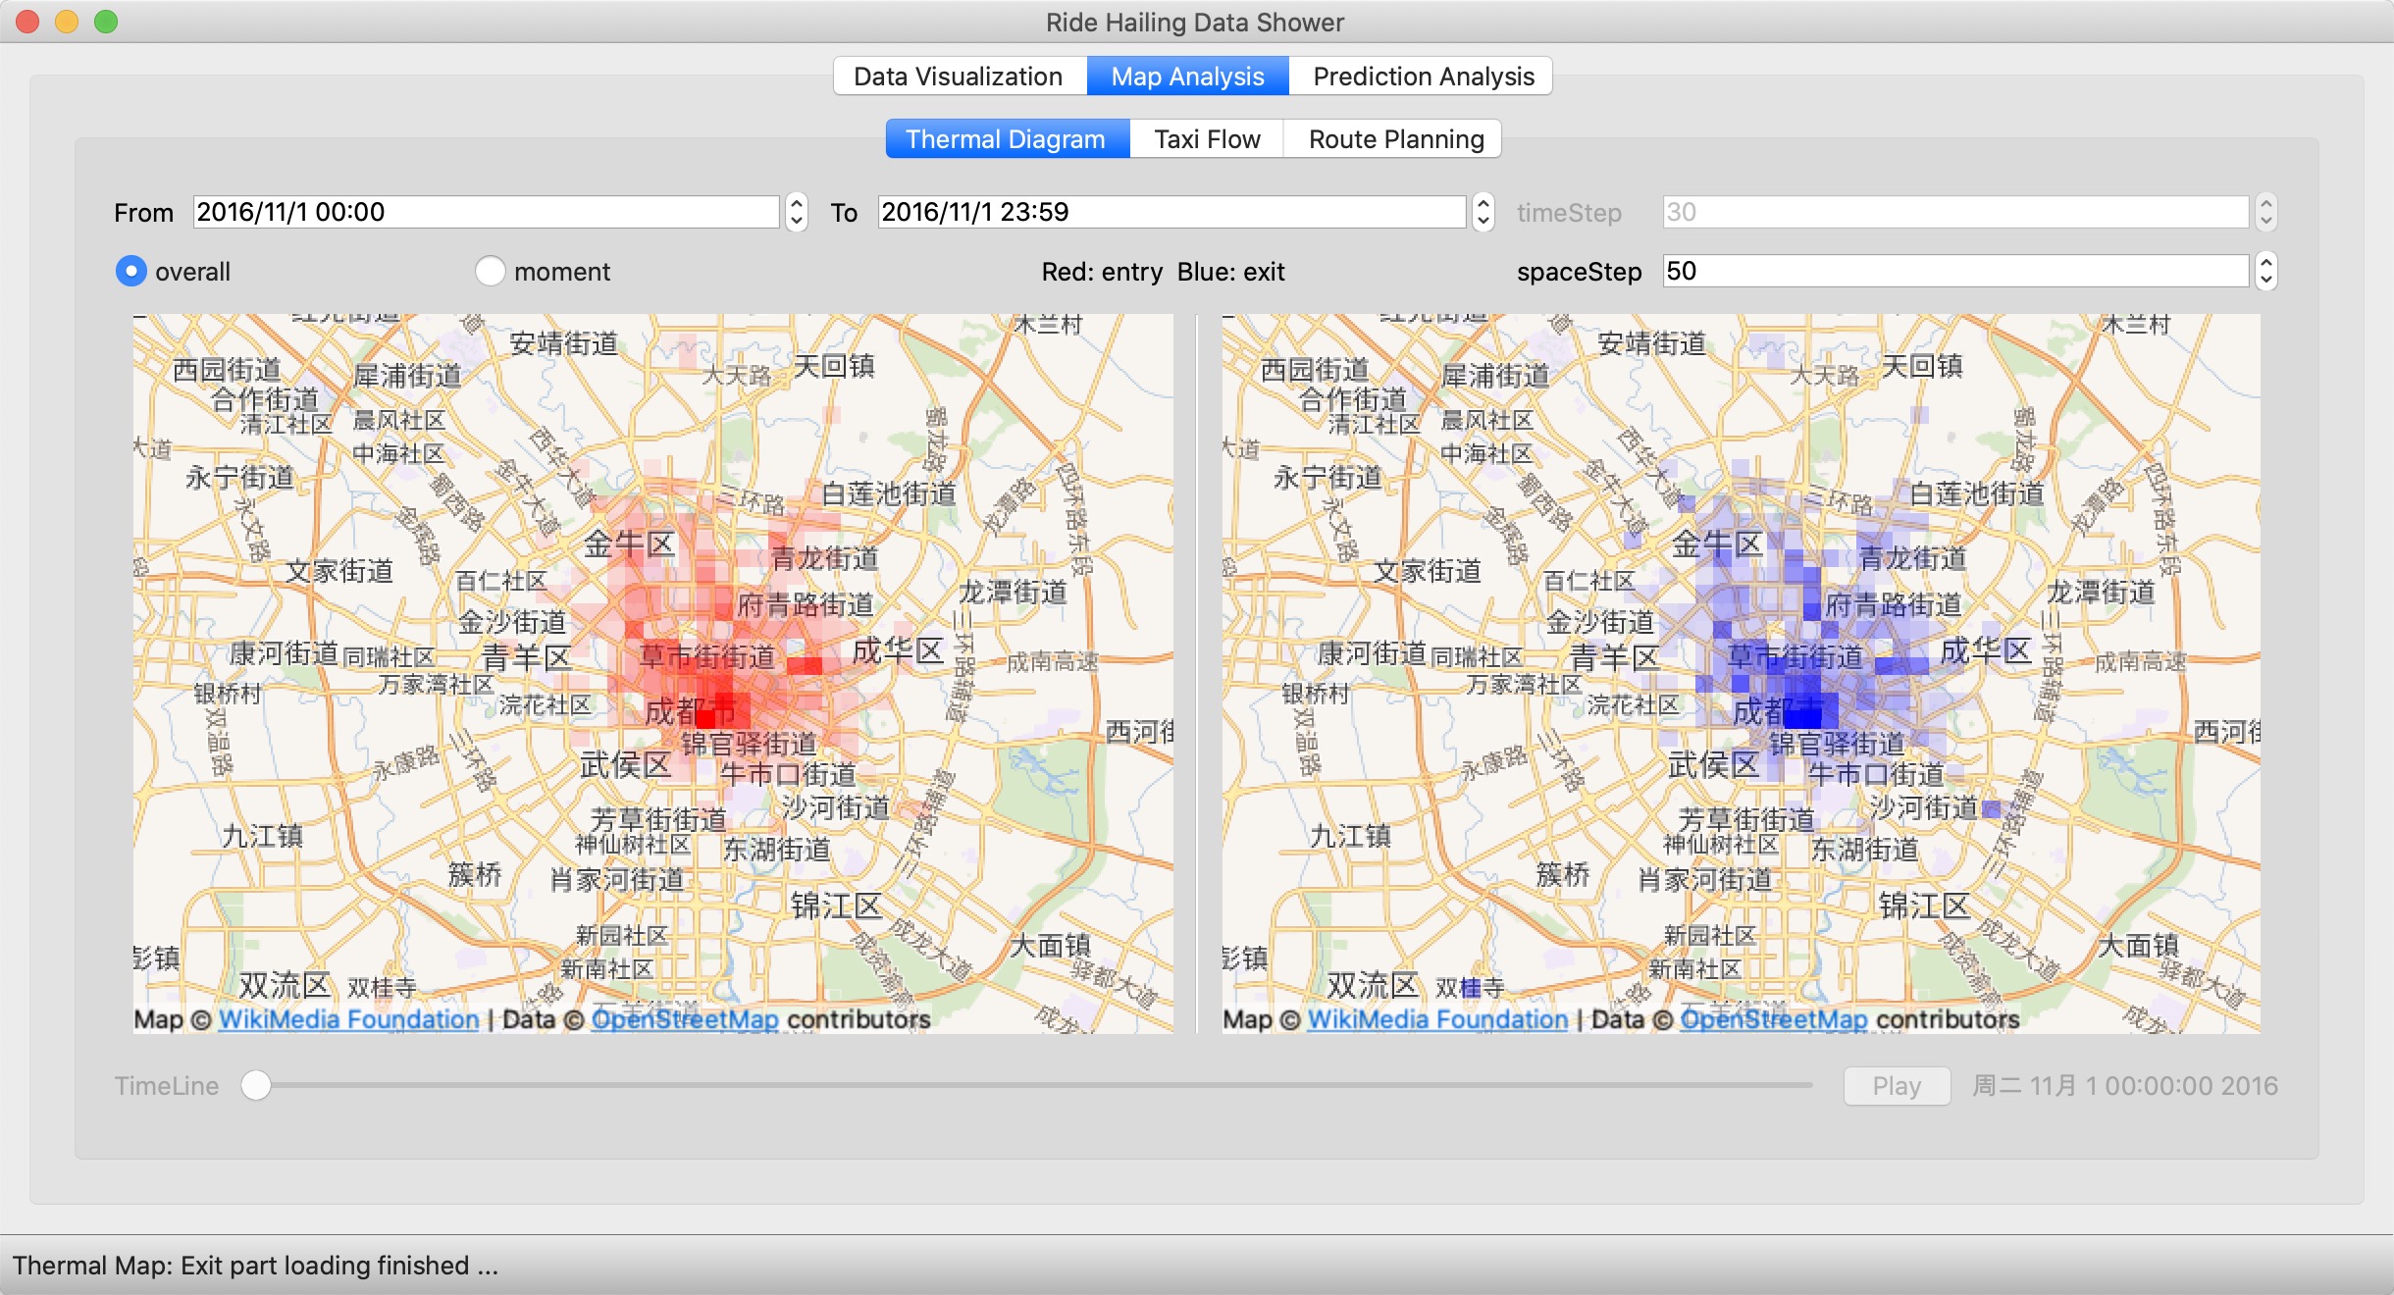Click the timeStep stepper arrows

pos(2265,212)
